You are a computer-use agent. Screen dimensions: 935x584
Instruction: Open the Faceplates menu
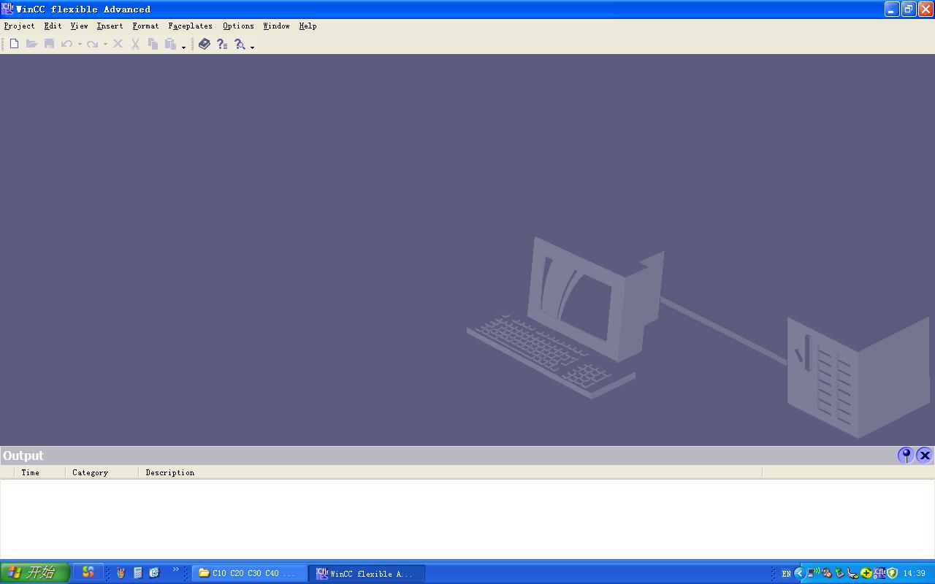tap(190, 26)
